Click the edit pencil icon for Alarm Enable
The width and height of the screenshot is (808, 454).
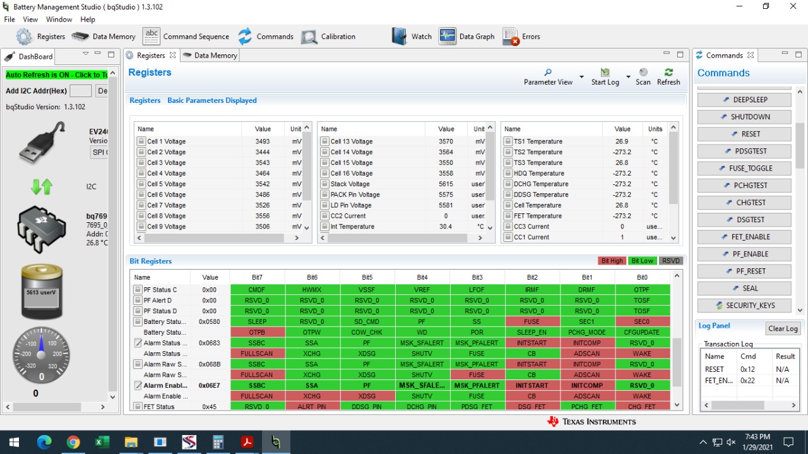[138, 385]
